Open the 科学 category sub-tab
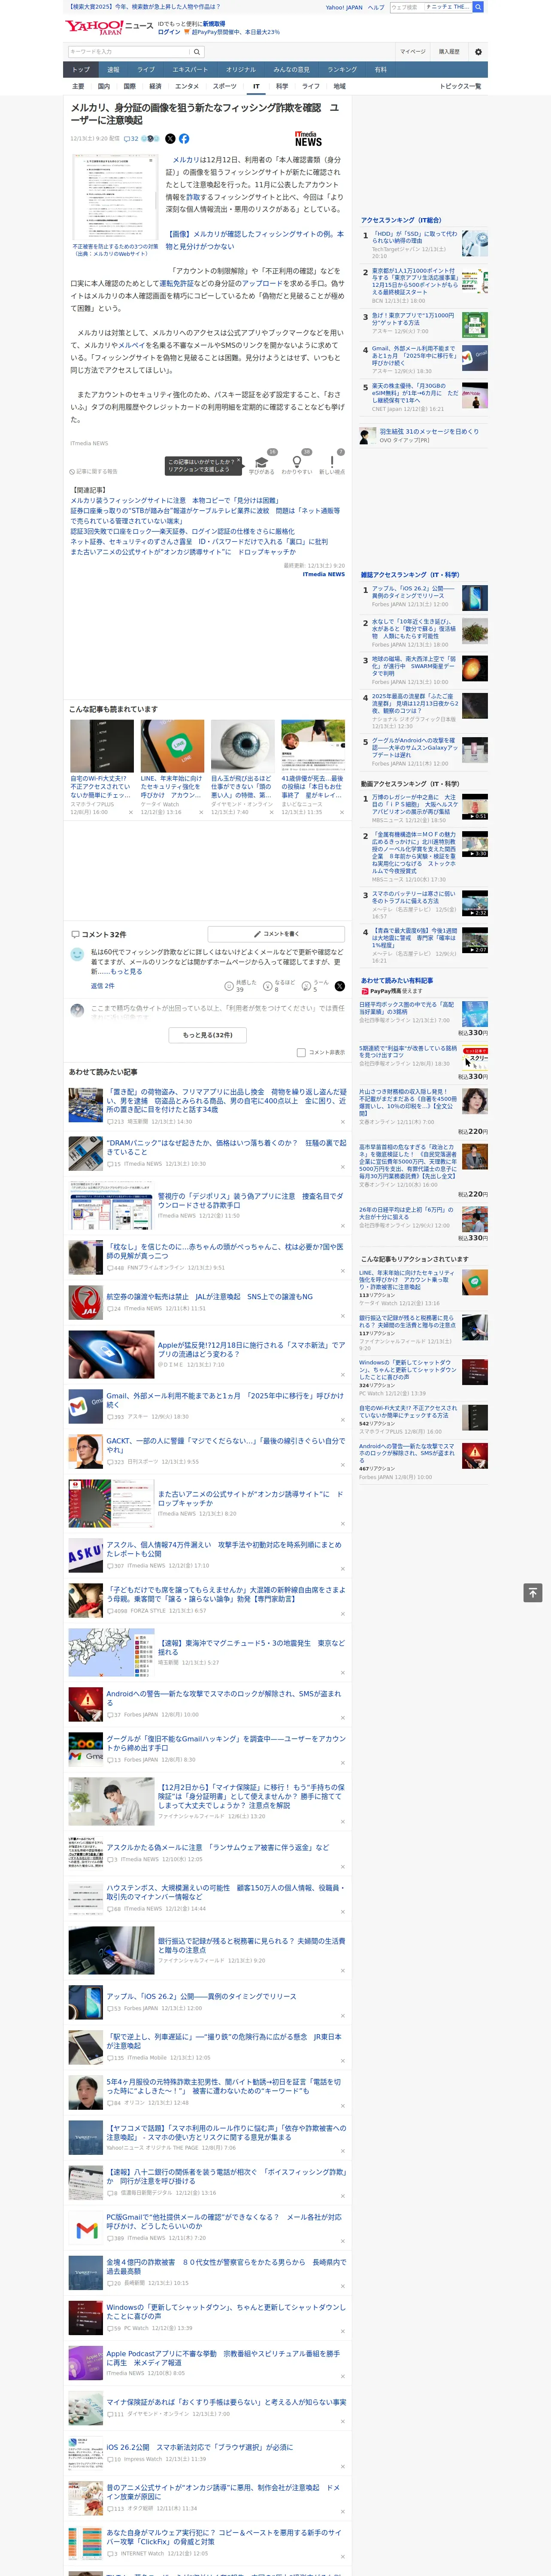551x2576 pixels. point(282,86)
